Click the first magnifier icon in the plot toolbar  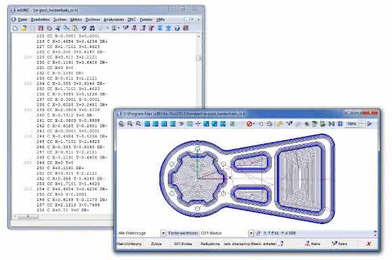(122, 124)
